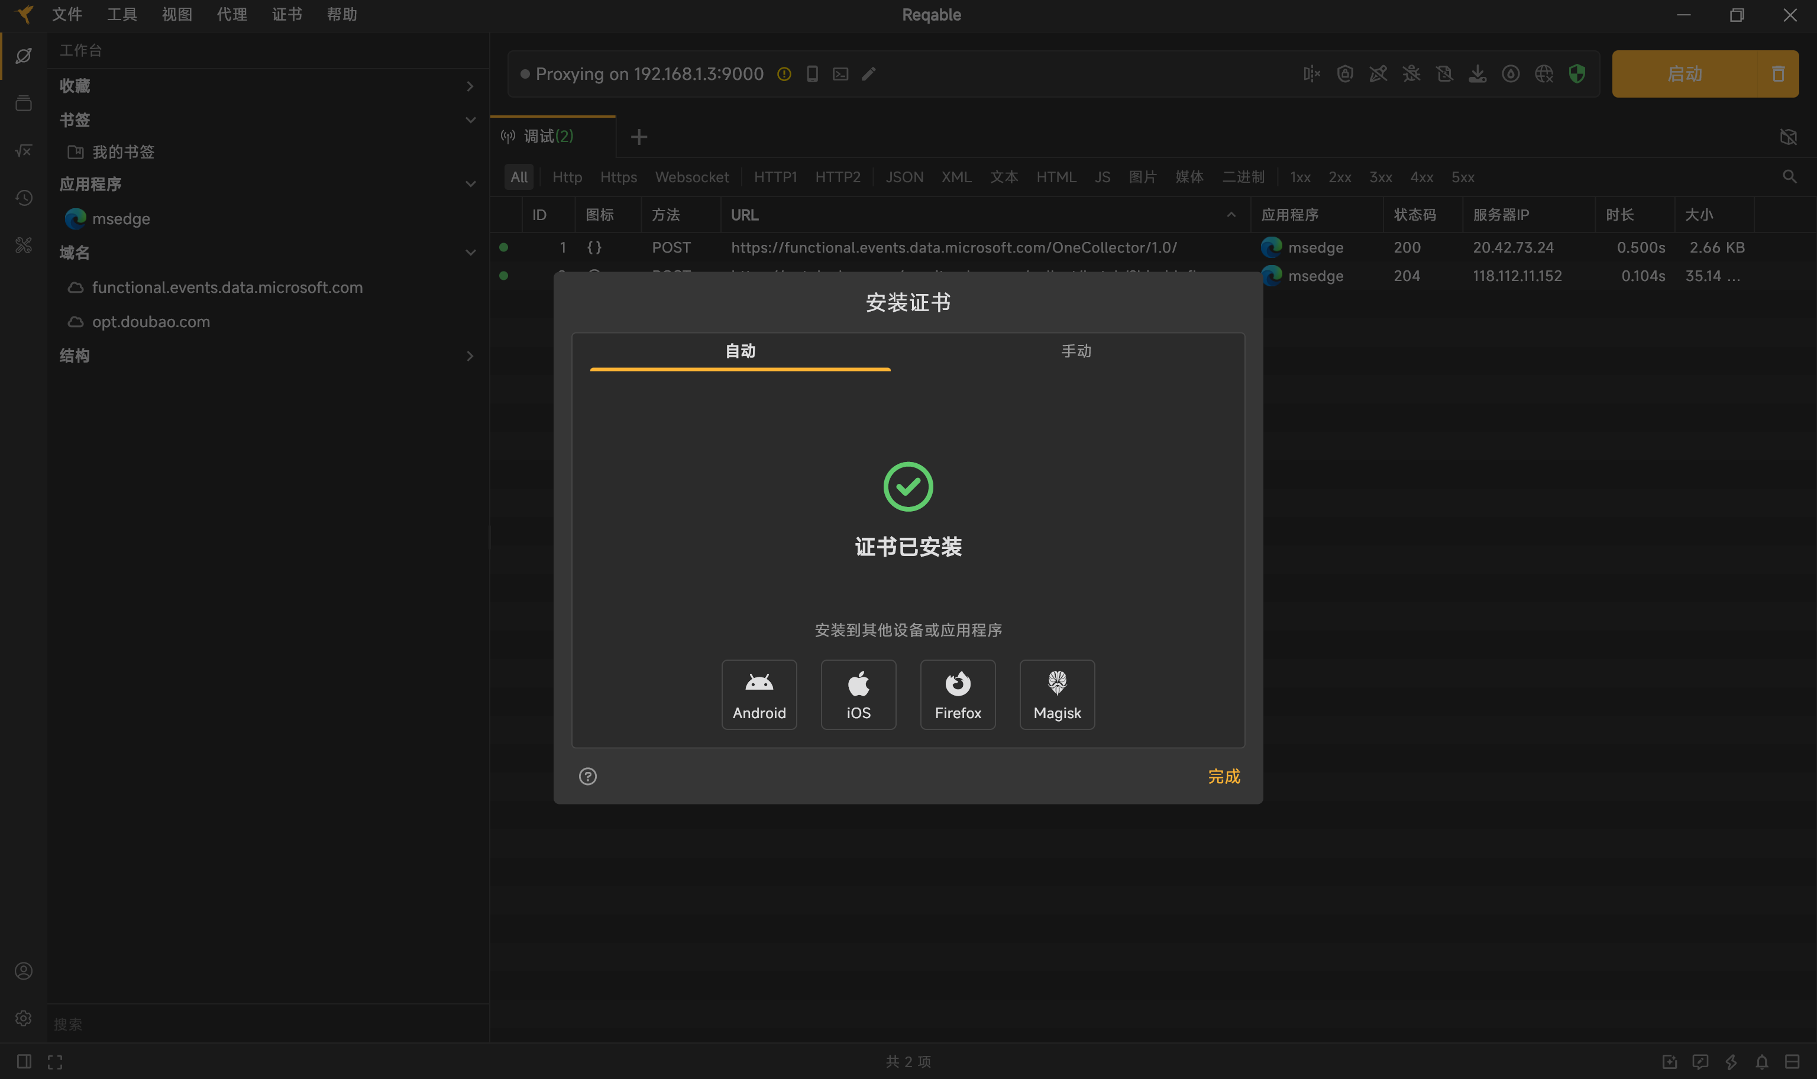Click the green certificate shield icon
This screenshot has height=1079, width=1817.
[x=1576, y=73]
